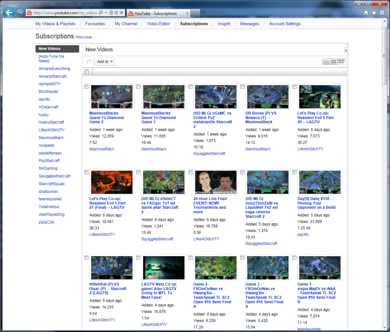Open the thumbnail of Day[9] Daily #310
This screenshot has height=332, width=390.
320,182
